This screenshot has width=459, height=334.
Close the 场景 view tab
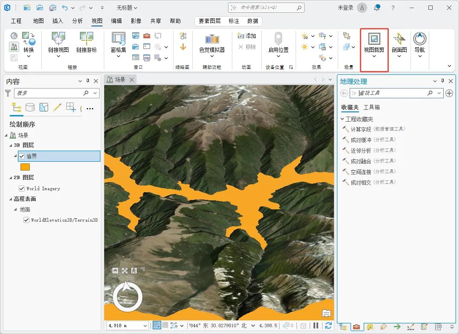[x=132, y=80]
